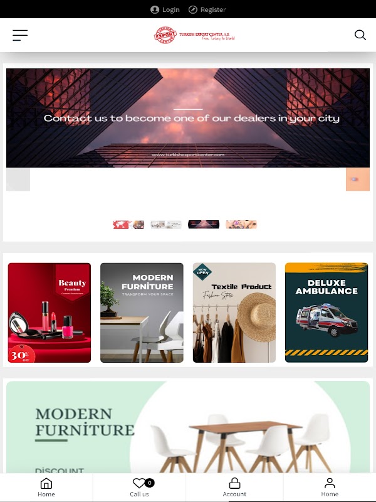Image resolution: width=376 pixels, height=502 pixels.
Task: Select the pink cosmetics slider thumbnail
Action: pos(241,225)
